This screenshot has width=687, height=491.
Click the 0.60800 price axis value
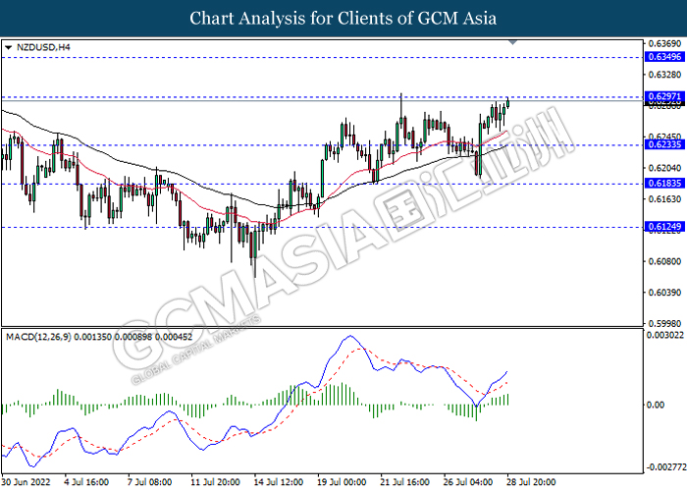(664, 262)
